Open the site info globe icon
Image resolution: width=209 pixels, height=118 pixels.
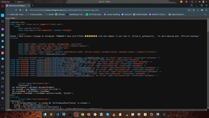click(26, 10)
